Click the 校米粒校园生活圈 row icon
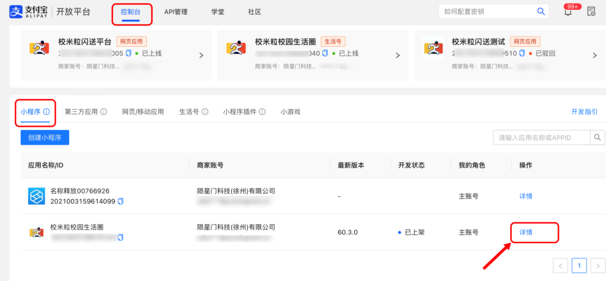 click(37, 232)
